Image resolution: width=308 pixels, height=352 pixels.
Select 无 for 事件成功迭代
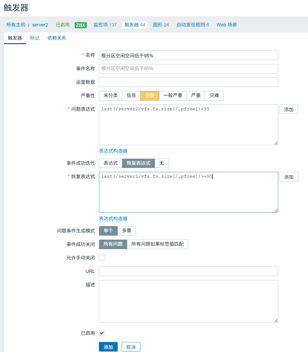coord(162,163)
